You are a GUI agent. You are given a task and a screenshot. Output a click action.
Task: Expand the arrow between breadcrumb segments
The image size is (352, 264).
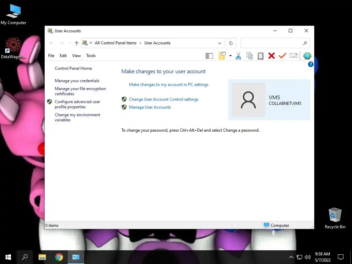pyautogui.click(x=140, y=43)
